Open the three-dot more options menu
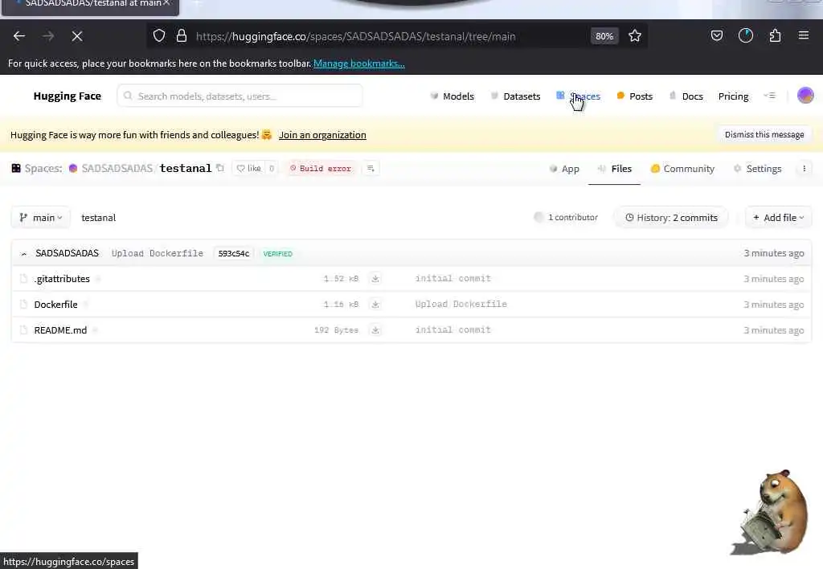The image size is (823, 569). pos(804,169)
